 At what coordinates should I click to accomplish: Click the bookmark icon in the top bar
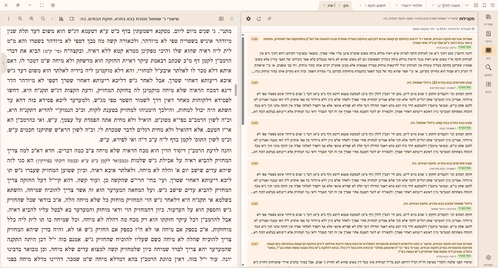tap(484, 5)
